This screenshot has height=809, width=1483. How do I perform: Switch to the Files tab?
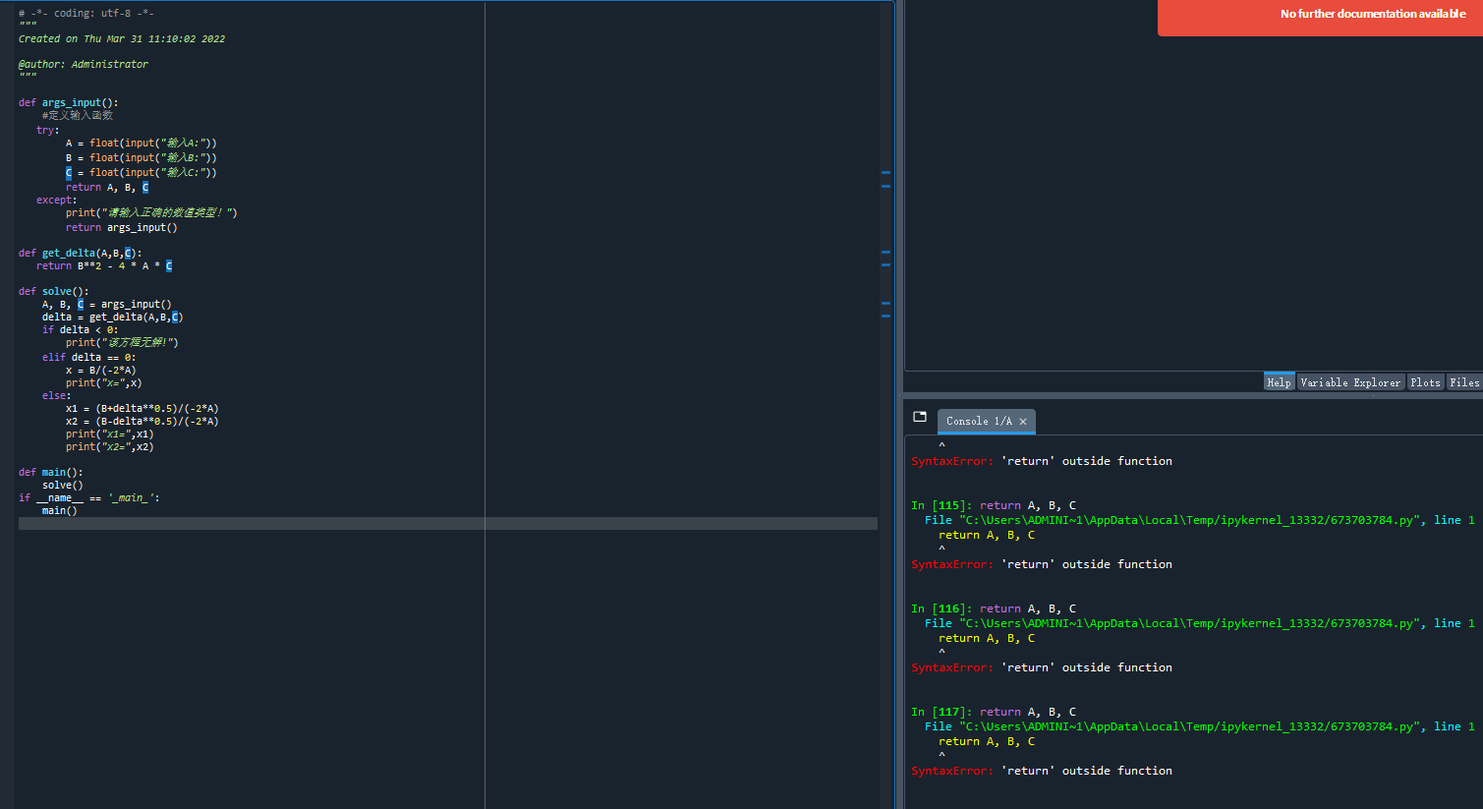click(x=1463, y=382)
